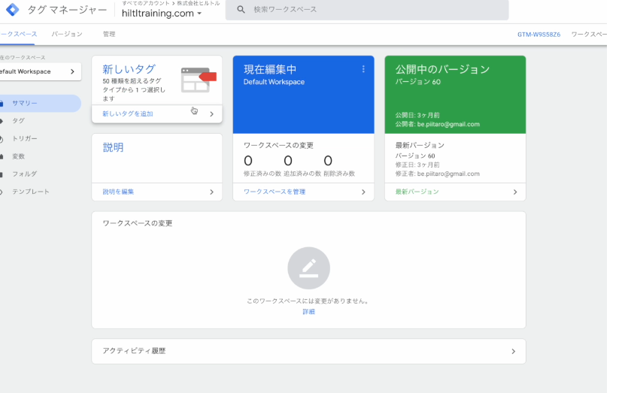Click 修正済みの数 count label
This screenshot has width=634, height=393.
pyautogui.click(x=262, y=174)
